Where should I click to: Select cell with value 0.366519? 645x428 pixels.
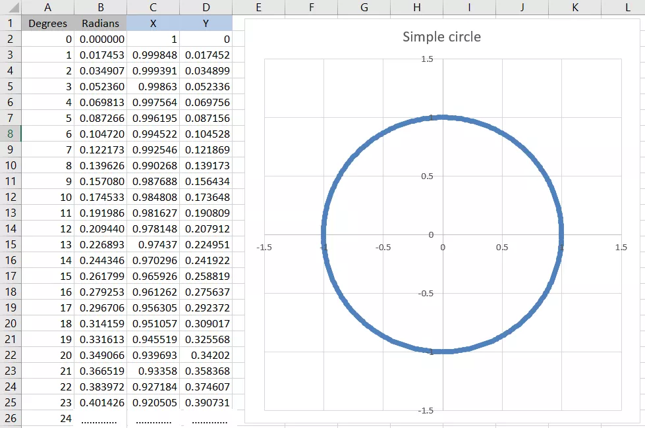coord(100,371)
